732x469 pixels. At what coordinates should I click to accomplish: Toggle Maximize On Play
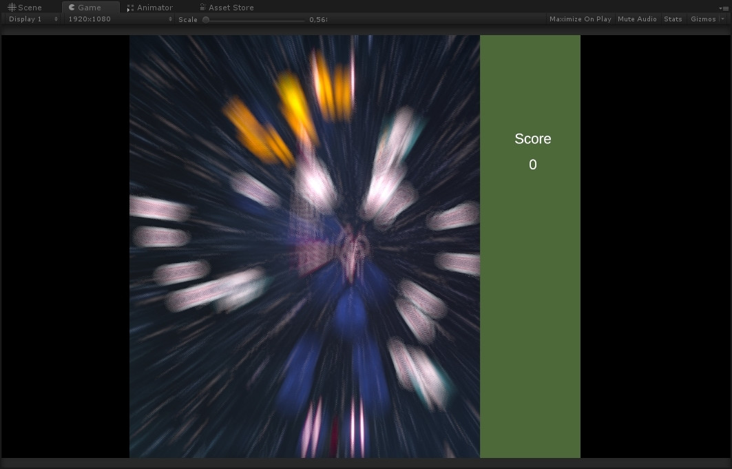(581, 19)
